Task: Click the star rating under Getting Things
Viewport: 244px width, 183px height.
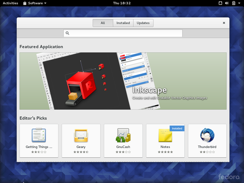Action: click(x=39, y=152)
